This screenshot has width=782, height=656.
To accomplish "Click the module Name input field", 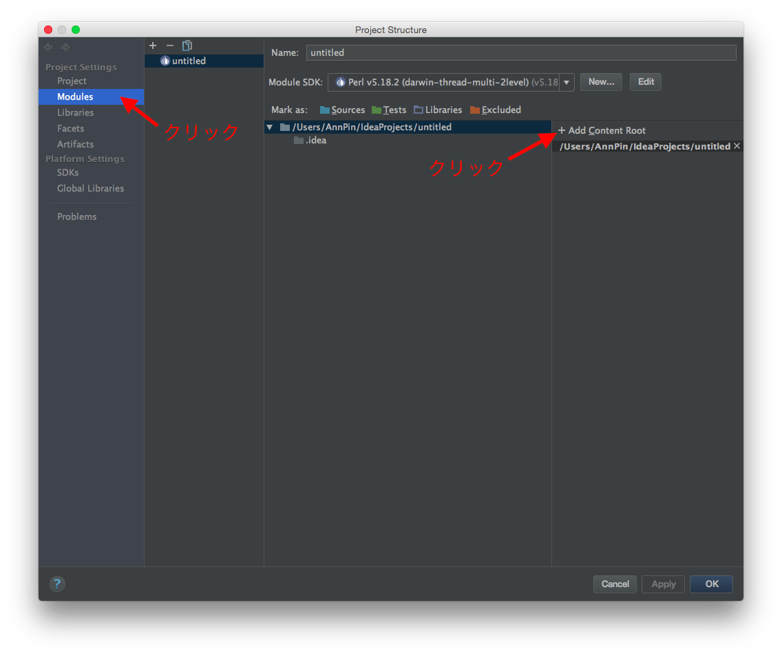I will 521,52.
